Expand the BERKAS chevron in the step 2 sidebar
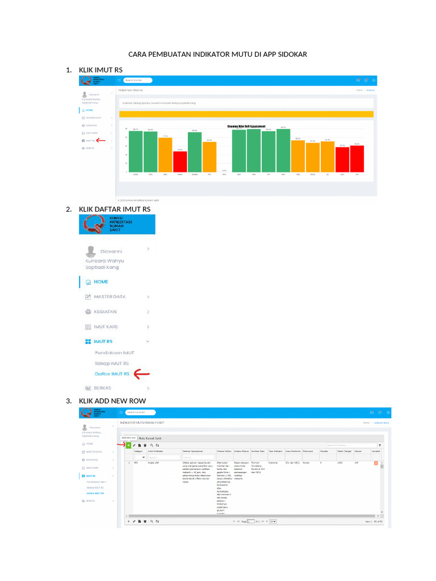Screen dimensions: 436x581 (x=148, y=388)
